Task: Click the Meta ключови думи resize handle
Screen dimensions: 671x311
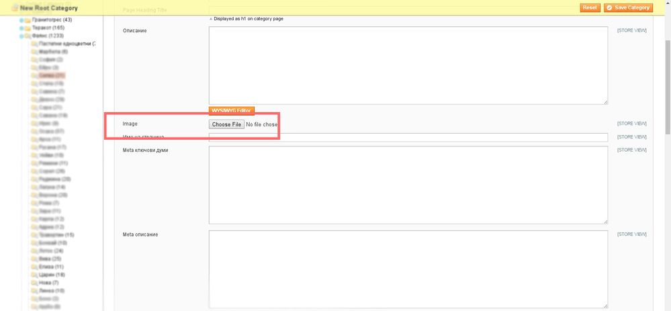Action: click(x=606, y=222)
